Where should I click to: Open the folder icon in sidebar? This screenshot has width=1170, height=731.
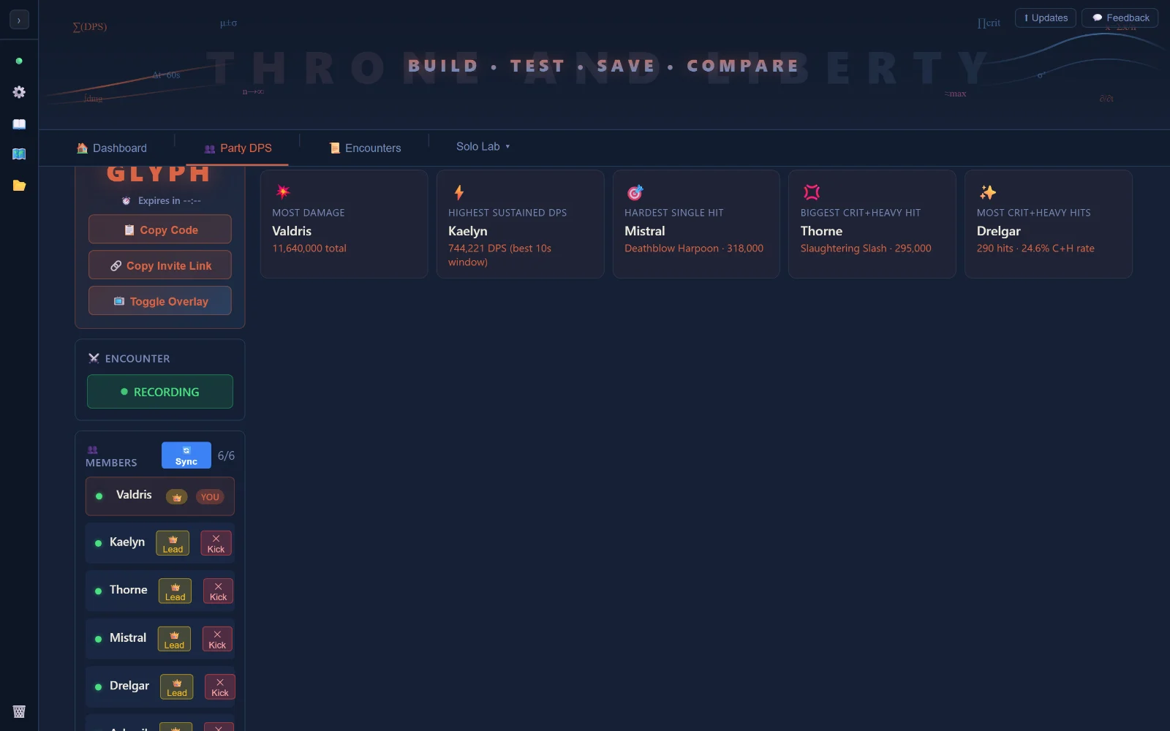pos(19,186)
